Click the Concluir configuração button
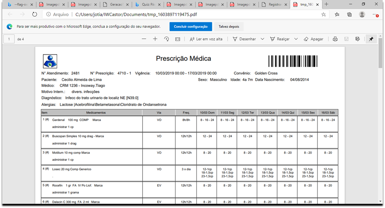Viewport: 385px width, 208px height. [x=190, y=27]
